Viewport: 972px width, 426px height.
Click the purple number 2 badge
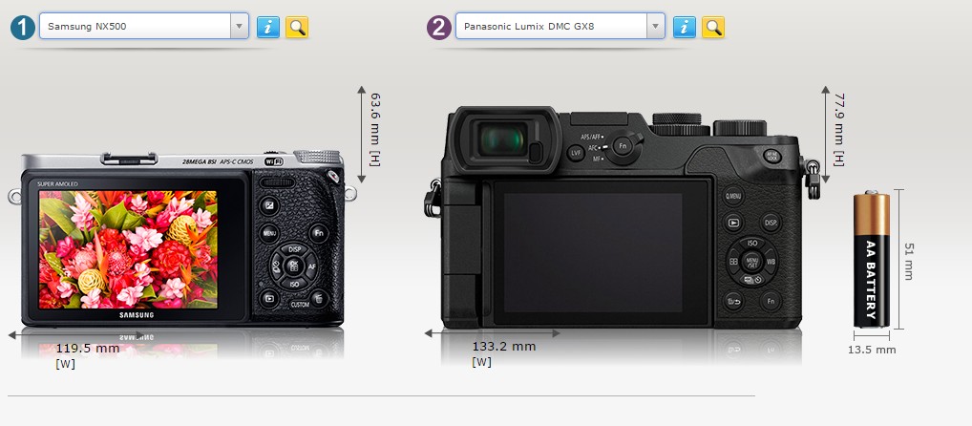(x=438, y=28)
